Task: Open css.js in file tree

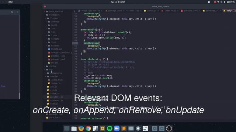Action: [x=53, y=90]
